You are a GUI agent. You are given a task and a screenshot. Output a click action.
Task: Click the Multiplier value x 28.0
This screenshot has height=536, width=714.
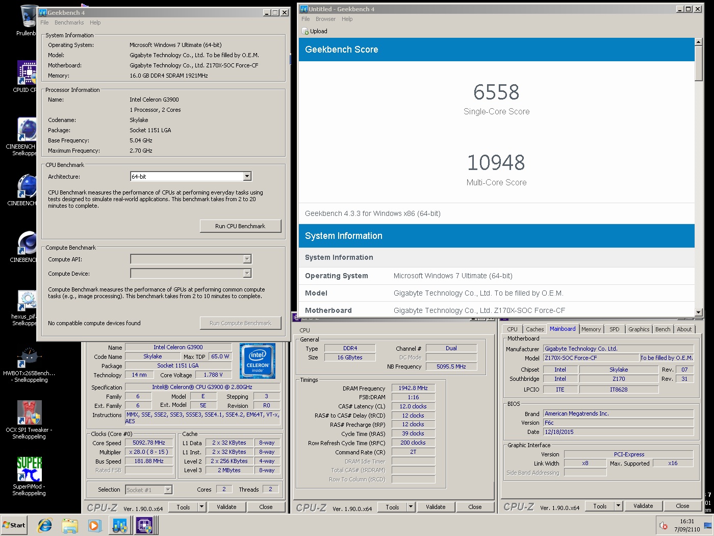(149, 452)
